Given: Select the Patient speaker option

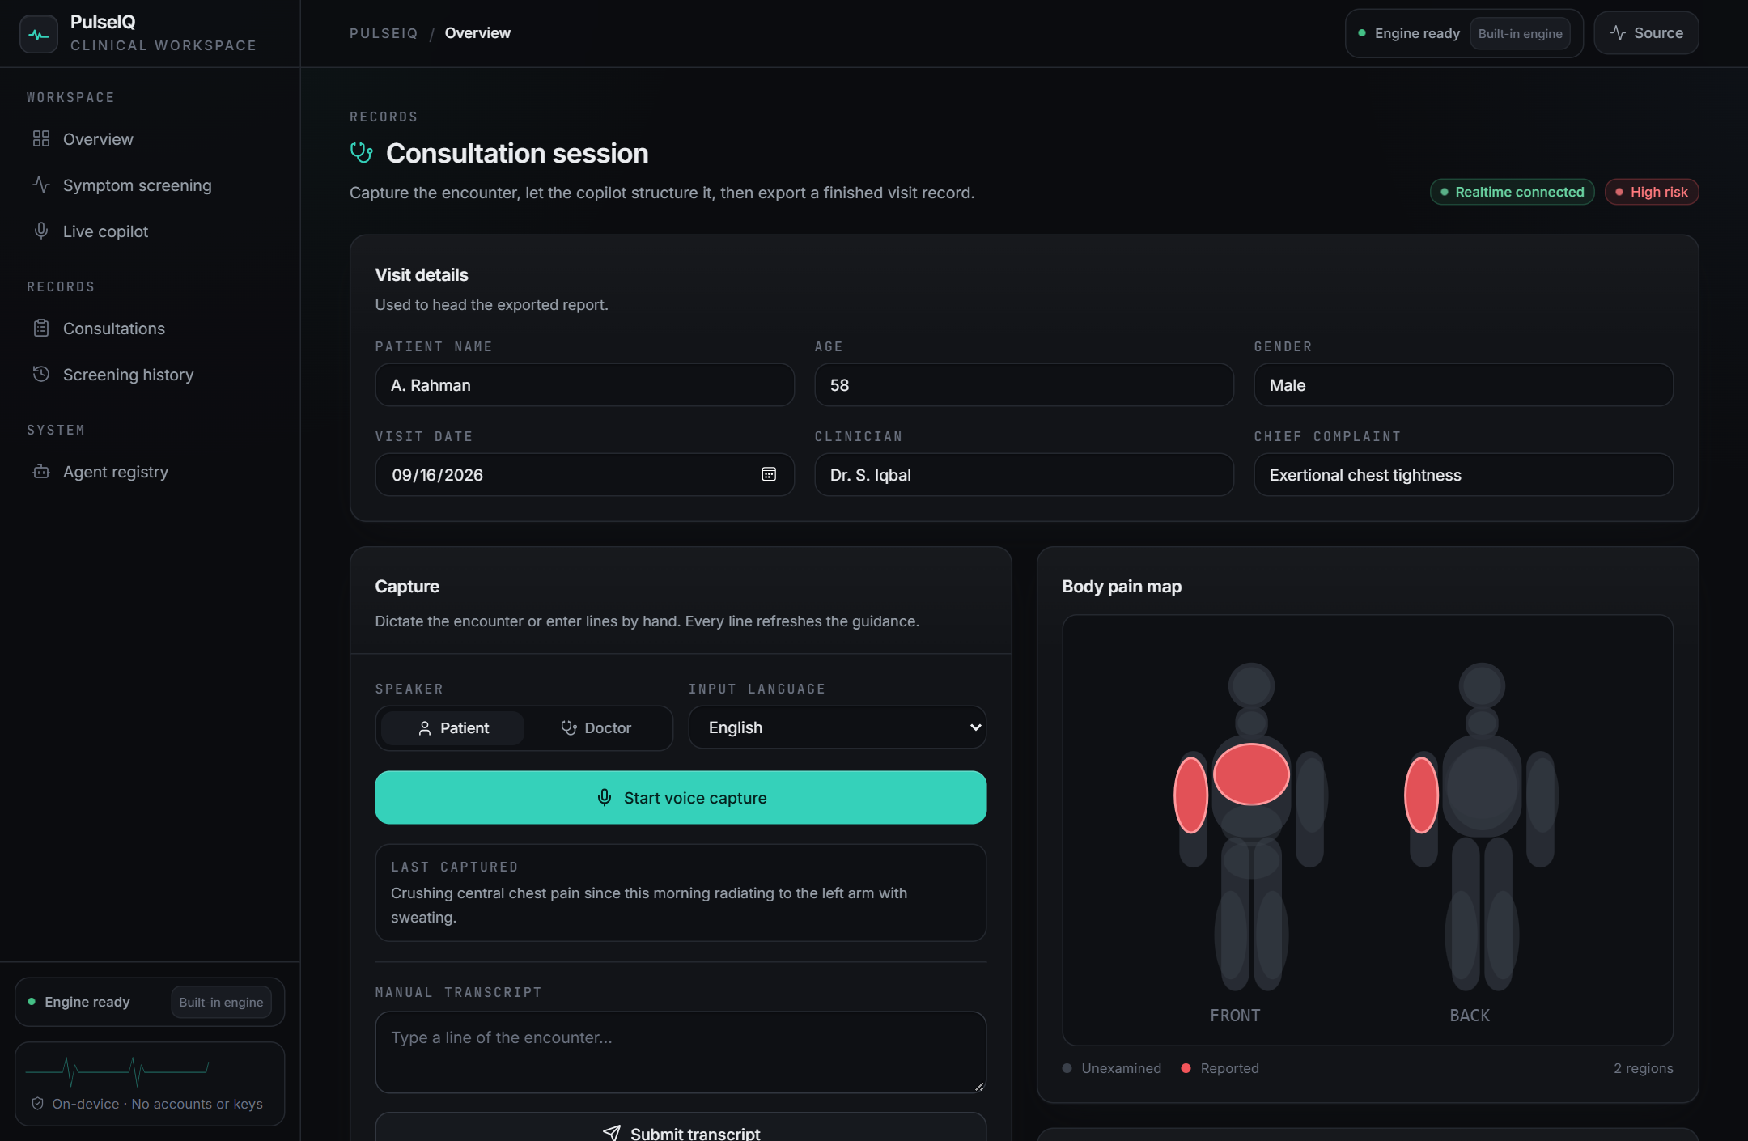Looking at the screenshot, I should [452, 727].
